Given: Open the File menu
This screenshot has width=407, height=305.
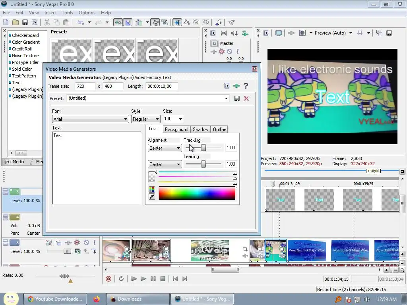Looking at the screenshot, I should [6, 13].
